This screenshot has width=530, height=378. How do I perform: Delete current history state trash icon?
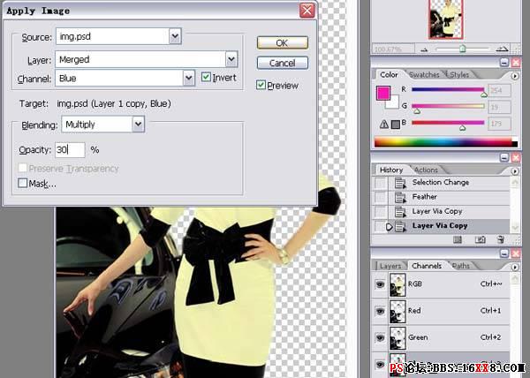point(501,240)
